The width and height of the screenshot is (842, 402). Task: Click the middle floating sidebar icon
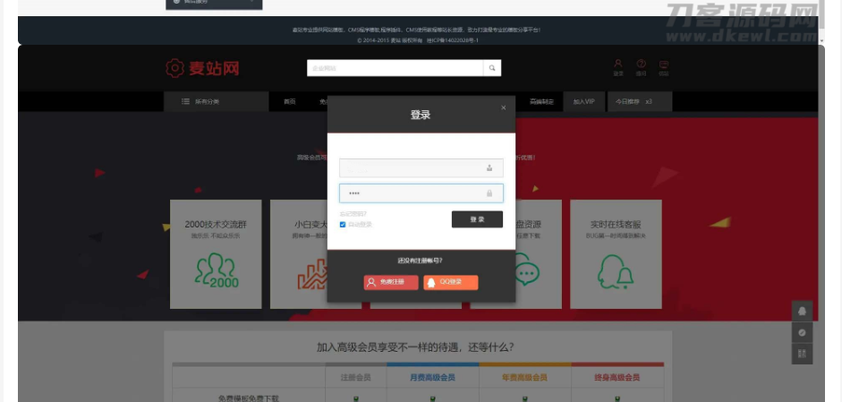pyautogui.click(x=802, y=333)
